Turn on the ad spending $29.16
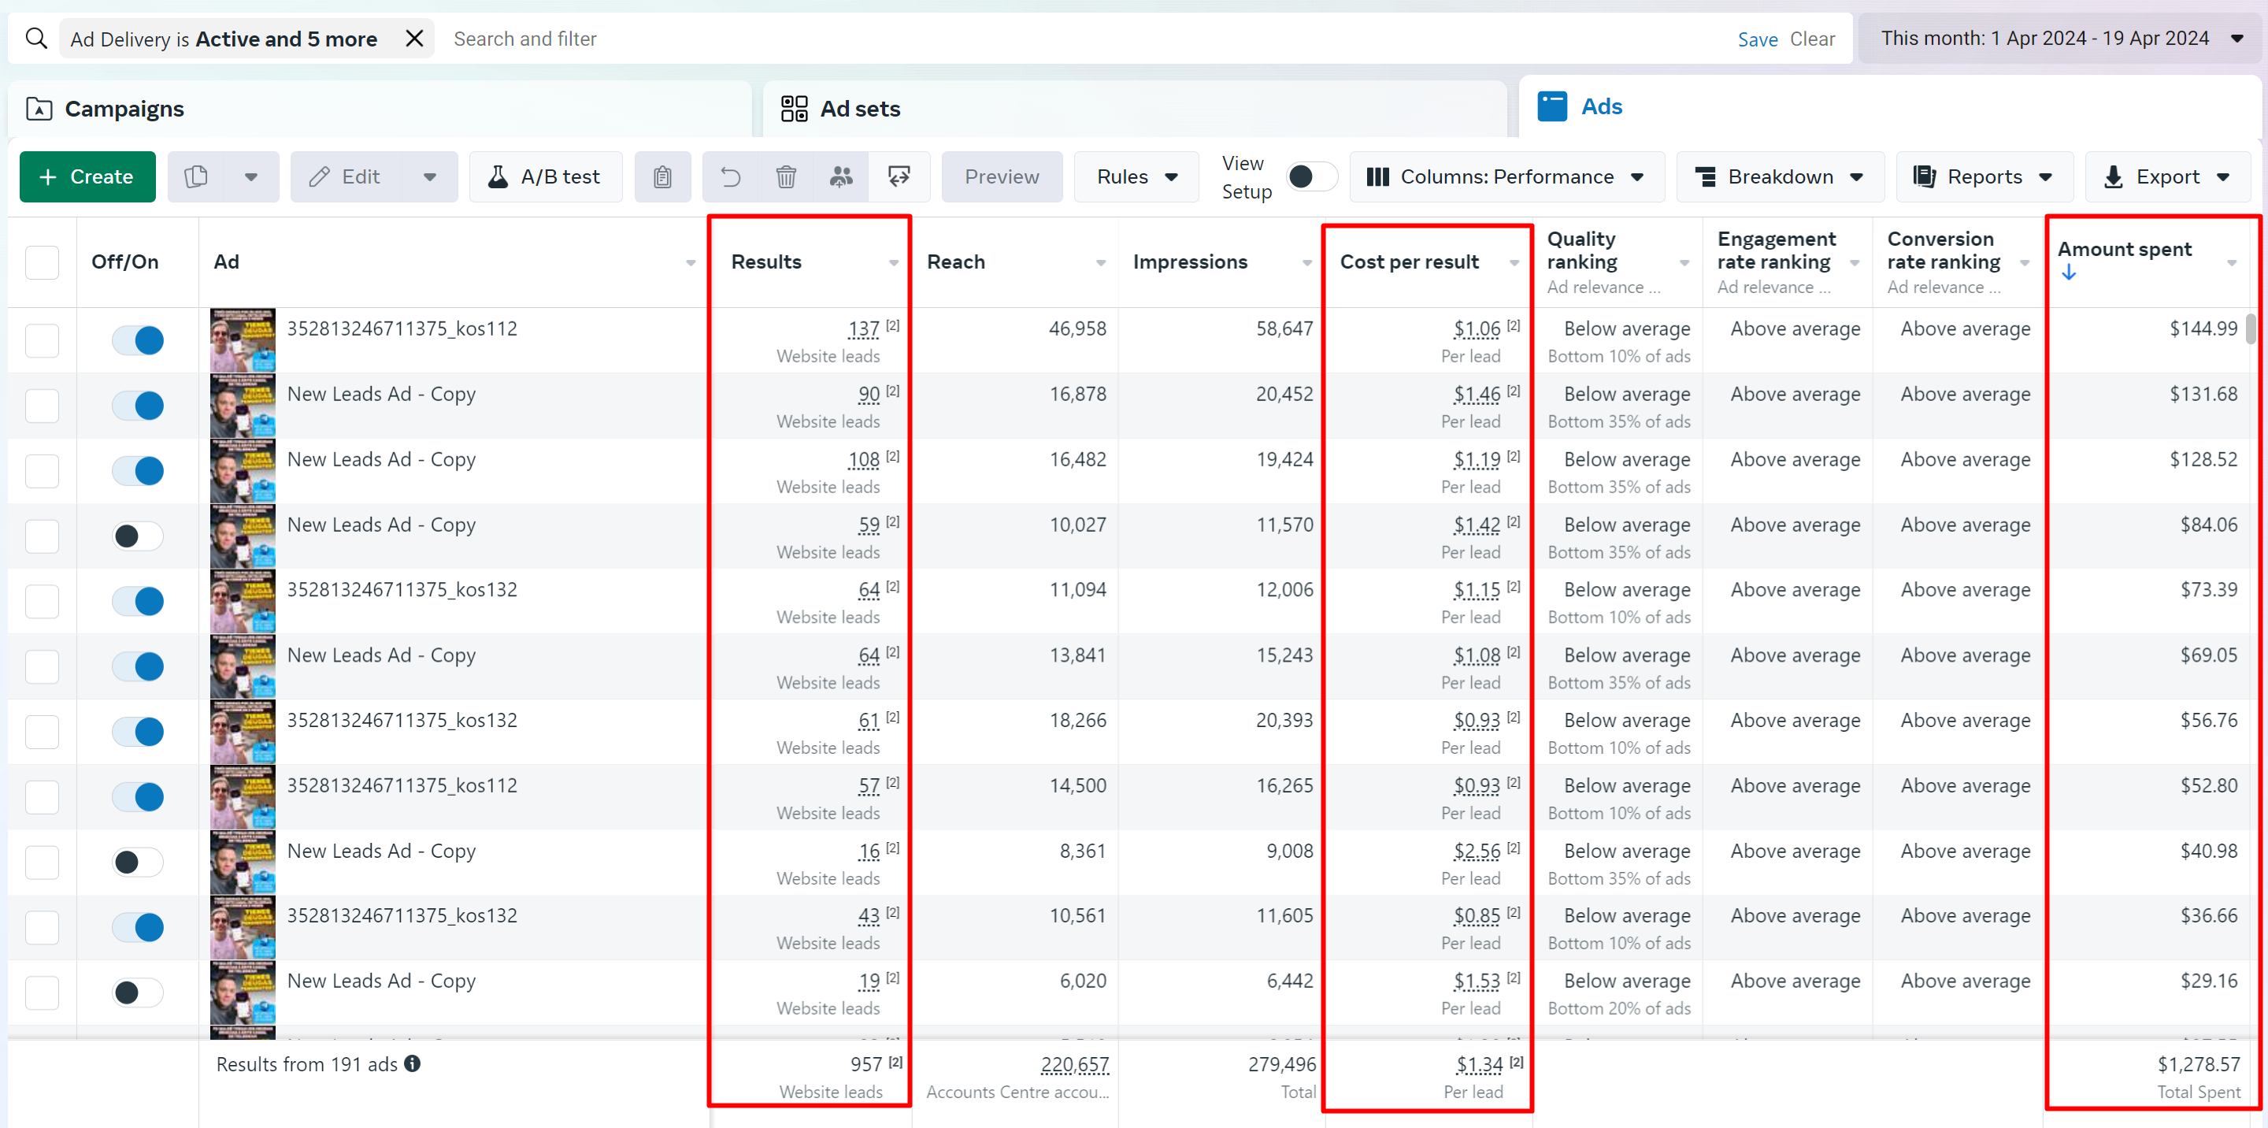The height and width of the screenshot is (1128, 2268). [x=139, y=993]
